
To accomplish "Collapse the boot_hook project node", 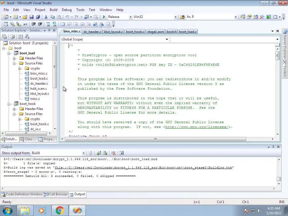I will pos(9,104).
